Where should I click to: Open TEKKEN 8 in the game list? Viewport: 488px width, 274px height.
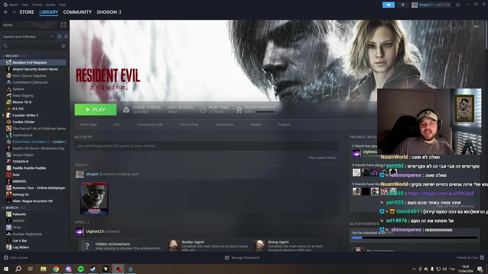(20, 161)
